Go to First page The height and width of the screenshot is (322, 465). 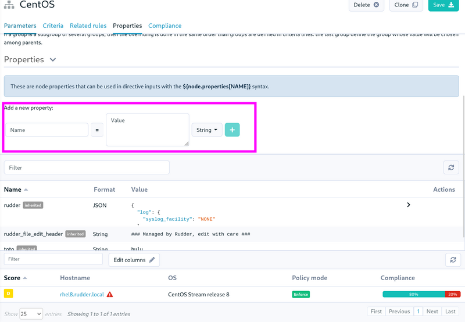(376, 312)
